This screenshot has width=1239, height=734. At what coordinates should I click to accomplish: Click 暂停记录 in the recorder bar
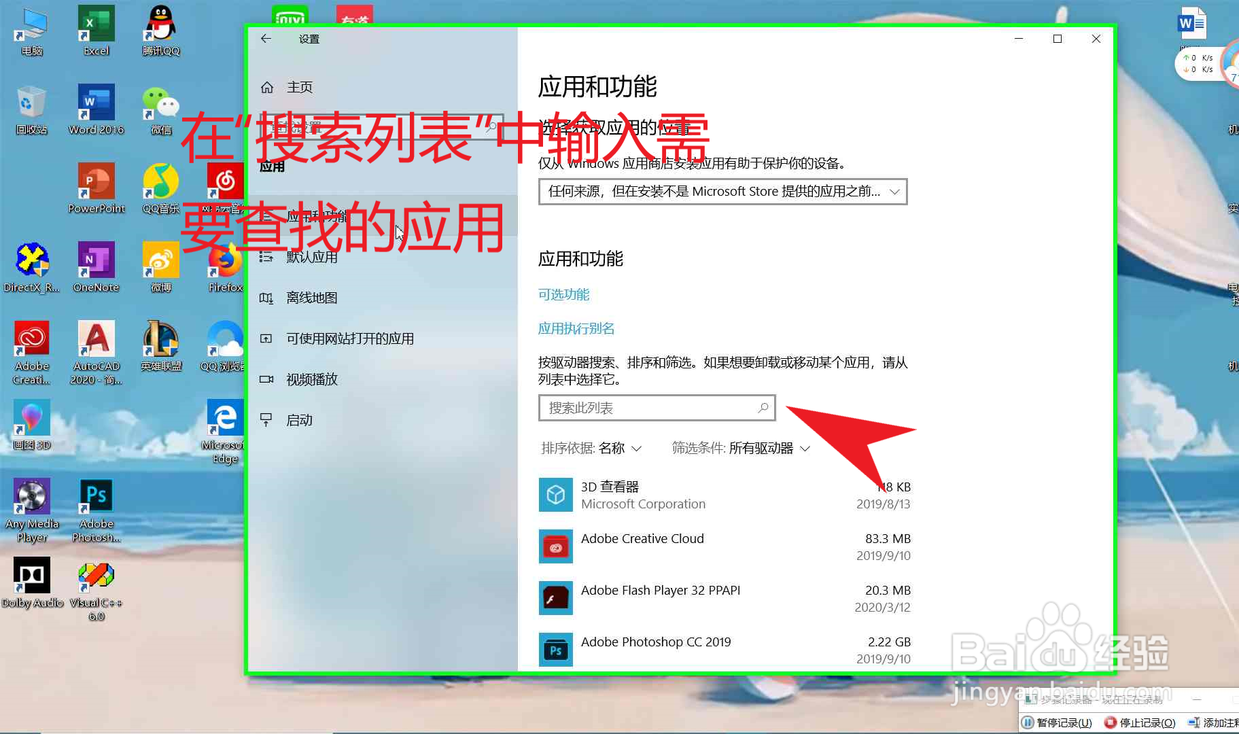1058,722
